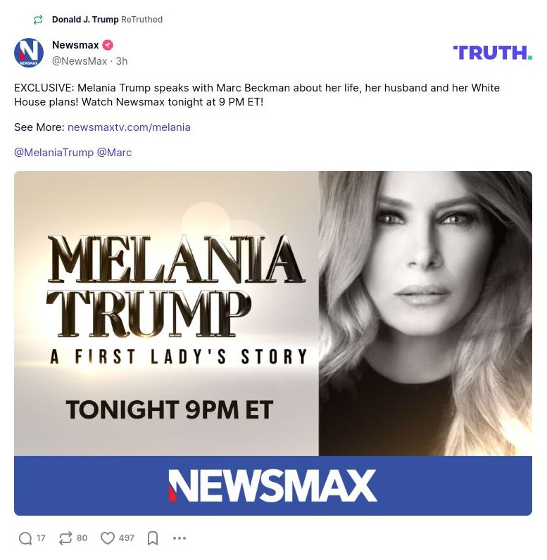
Task: Open the Truth logo at top right
Action: click(493, 53)
